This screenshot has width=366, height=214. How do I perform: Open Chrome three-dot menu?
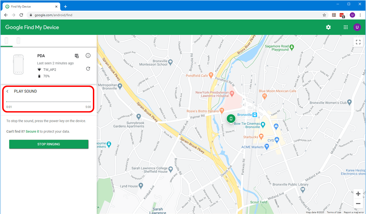(x=360, y=15)
